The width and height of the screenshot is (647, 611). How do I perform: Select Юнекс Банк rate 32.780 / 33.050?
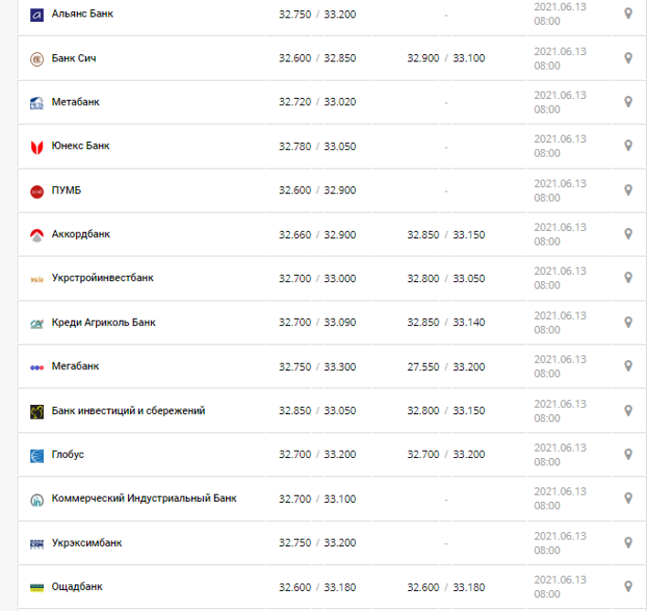pos(318,147)
